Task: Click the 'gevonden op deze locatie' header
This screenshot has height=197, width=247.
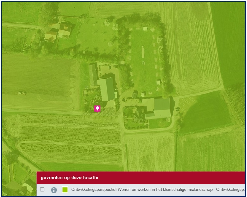Action: tap(69, 178)
